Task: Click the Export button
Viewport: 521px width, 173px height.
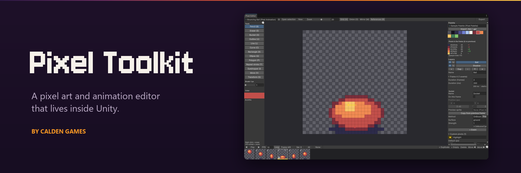Action: click(x=482, y=19)
